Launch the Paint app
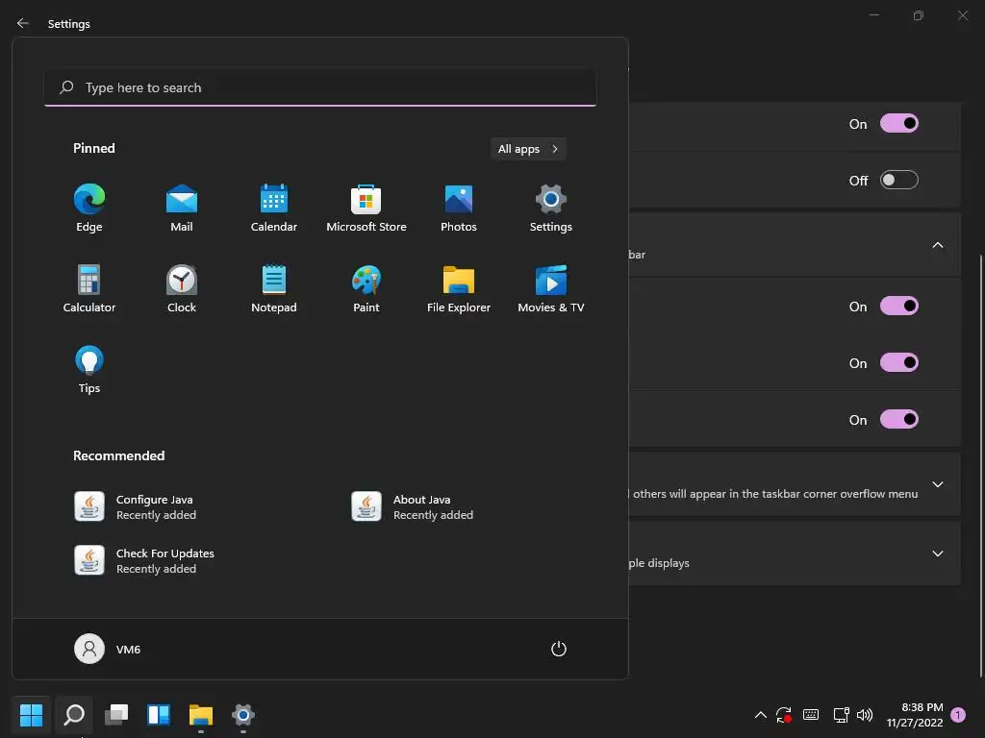Viewport: 985px width, 738px height. 366,289
